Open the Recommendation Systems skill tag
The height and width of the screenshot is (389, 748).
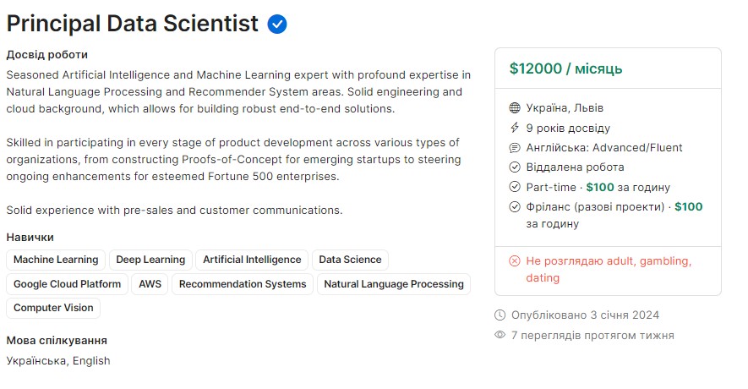click(x=243, y=284)
